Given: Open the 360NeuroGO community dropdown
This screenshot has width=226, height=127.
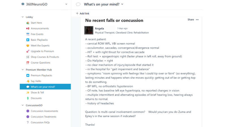Looking at the screenshot, I should click(66, 4).
